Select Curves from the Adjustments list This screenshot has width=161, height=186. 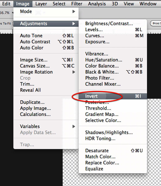[113, 36]
